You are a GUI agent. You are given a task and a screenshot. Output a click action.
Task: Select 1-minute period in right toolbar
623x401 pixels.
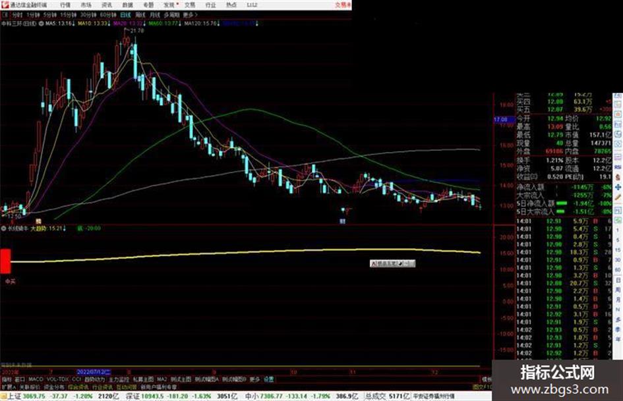click(618, 230)
